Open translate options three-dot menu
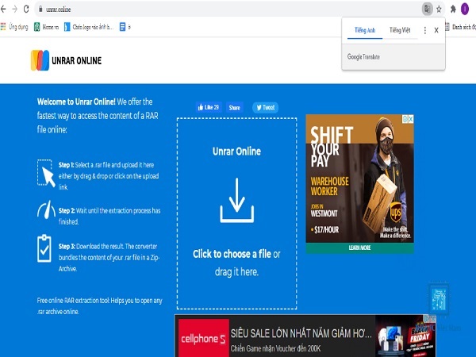 point(425,30)
